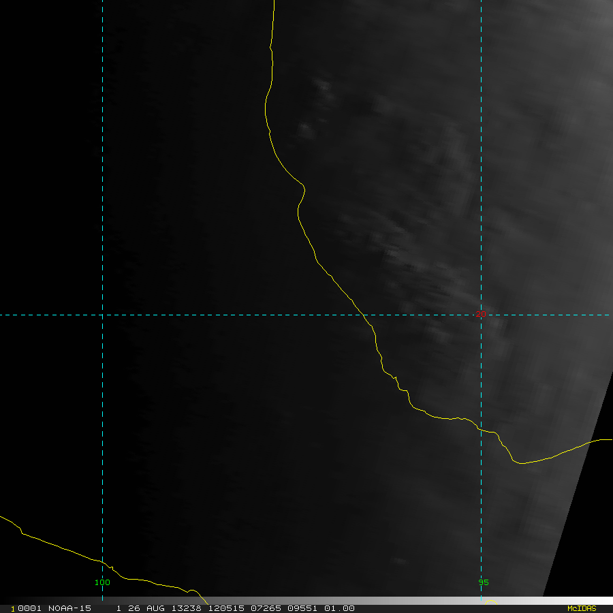613x613 pixels.
Task: Click the 0001 image number at bottom left
Action: tap(29, 608)
